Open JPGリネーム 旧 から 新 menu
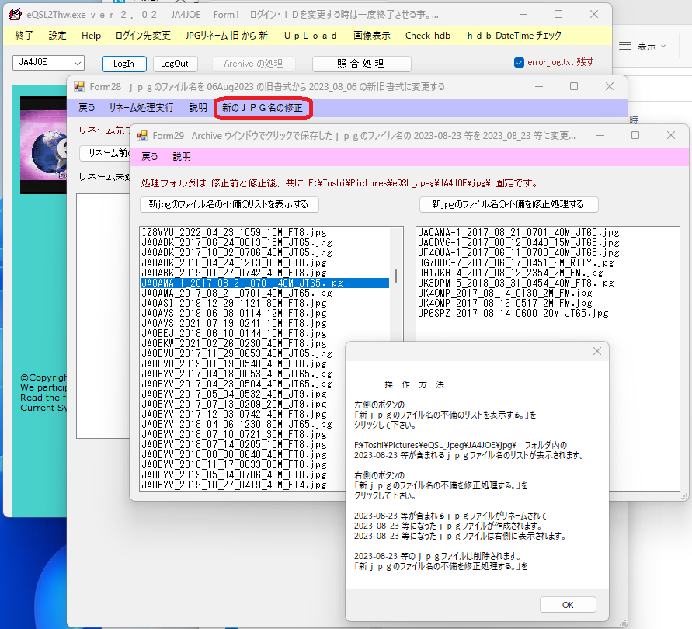 point(227,35)
